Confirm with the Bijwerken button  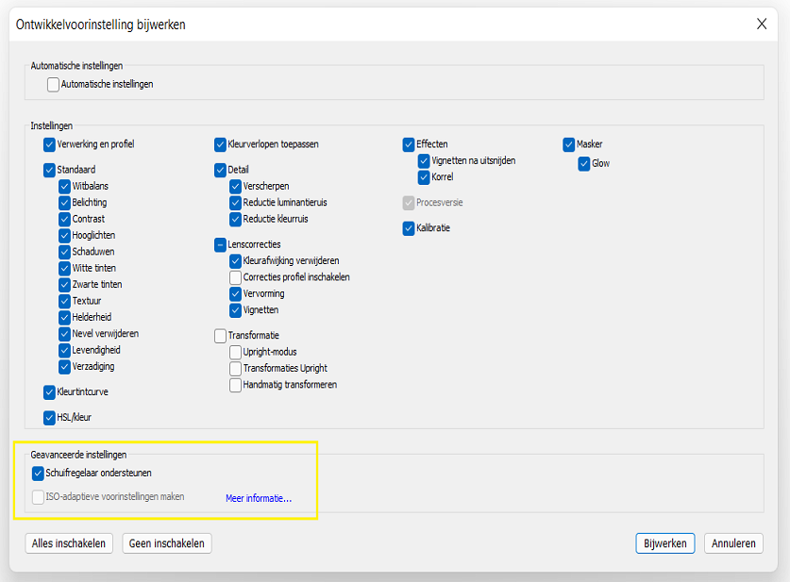coord(665,543)
